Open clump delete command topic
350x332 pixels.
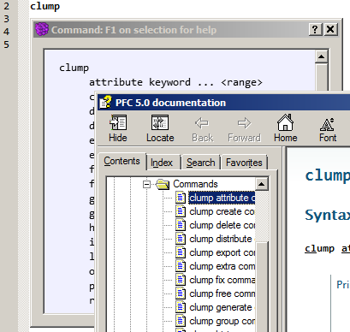pos(222,225)
